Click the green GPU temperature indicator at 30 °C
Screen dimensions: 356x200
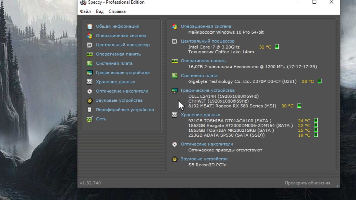tap(299, 106)
